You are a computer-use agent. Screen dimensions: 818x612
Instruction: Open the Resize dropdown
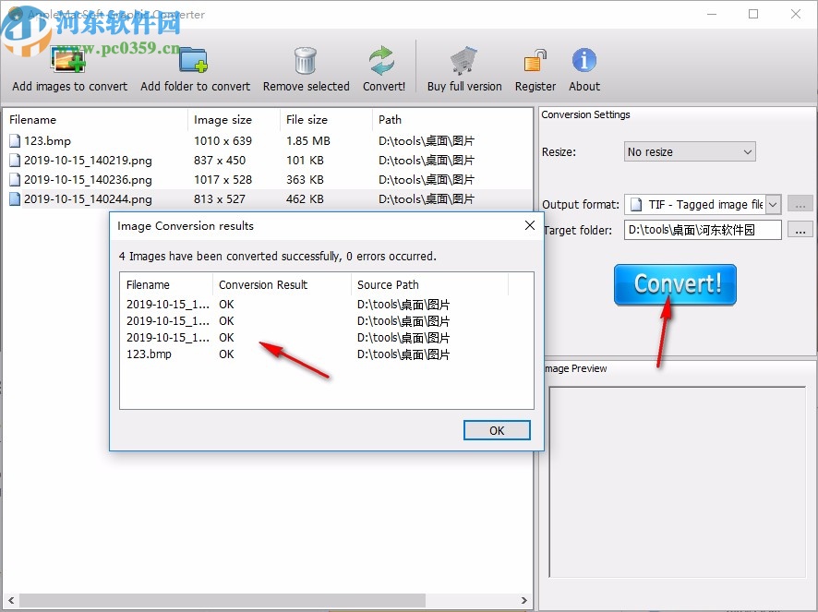tap(689, 150)
